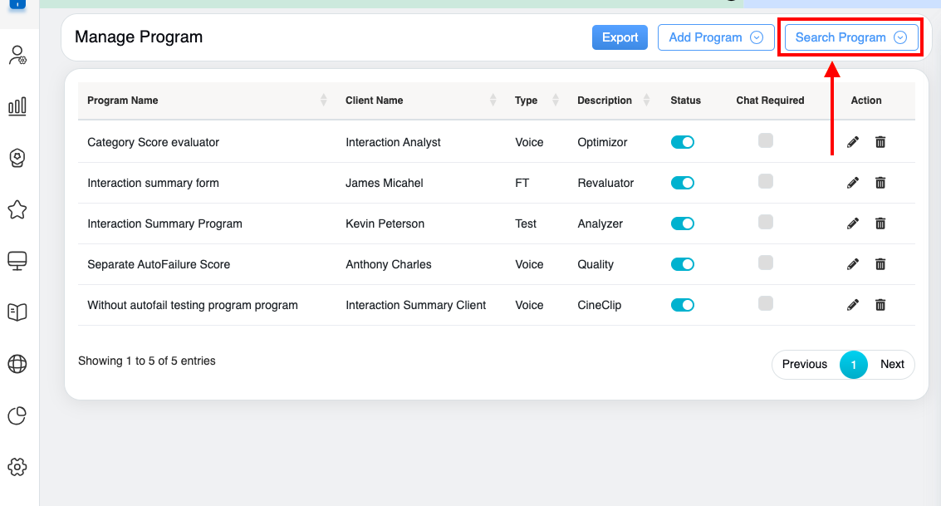Viewport: 941px width, 506px height.
Task: Select page 1 in pagination
Action: pos(853,364)
